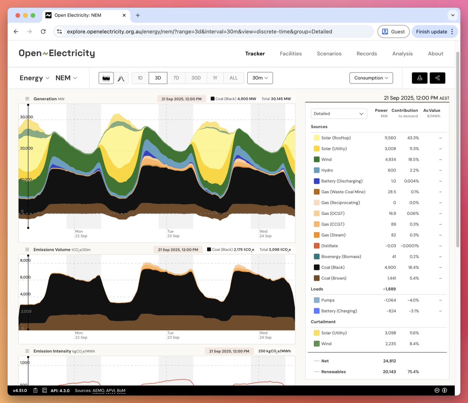Click the site information icon in address bar
The height and width of the screenshot is (403, 468).
(59, 32)
